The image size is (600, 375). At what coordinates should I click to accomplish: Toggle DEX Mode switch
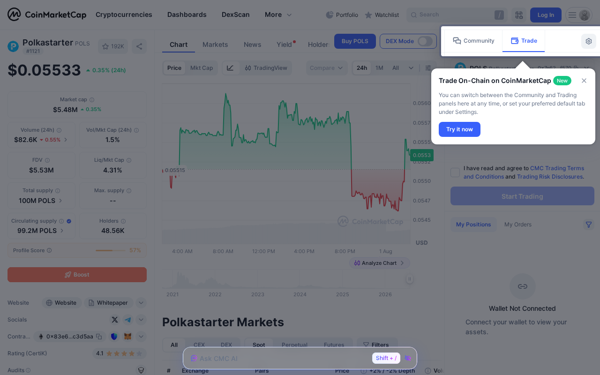click(425, 41)
